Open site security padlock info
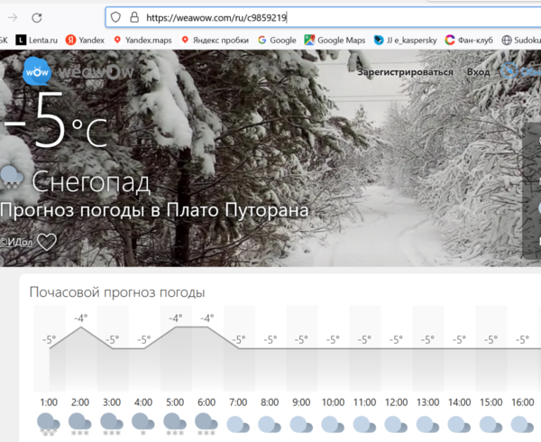541x442 pixels. [x=133, y=17]
